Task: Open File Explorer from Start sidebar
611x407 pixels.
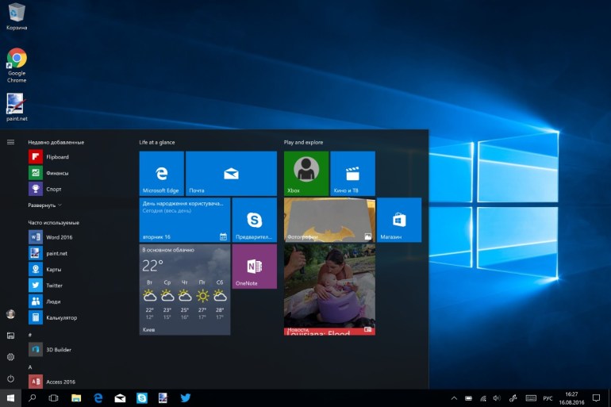Action: (x=10, y=336)
